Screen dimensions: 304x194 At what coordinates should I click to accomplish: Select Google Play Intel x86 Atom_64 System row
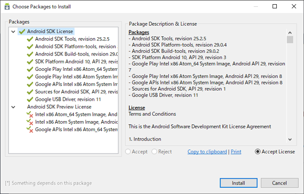point(77,69)
